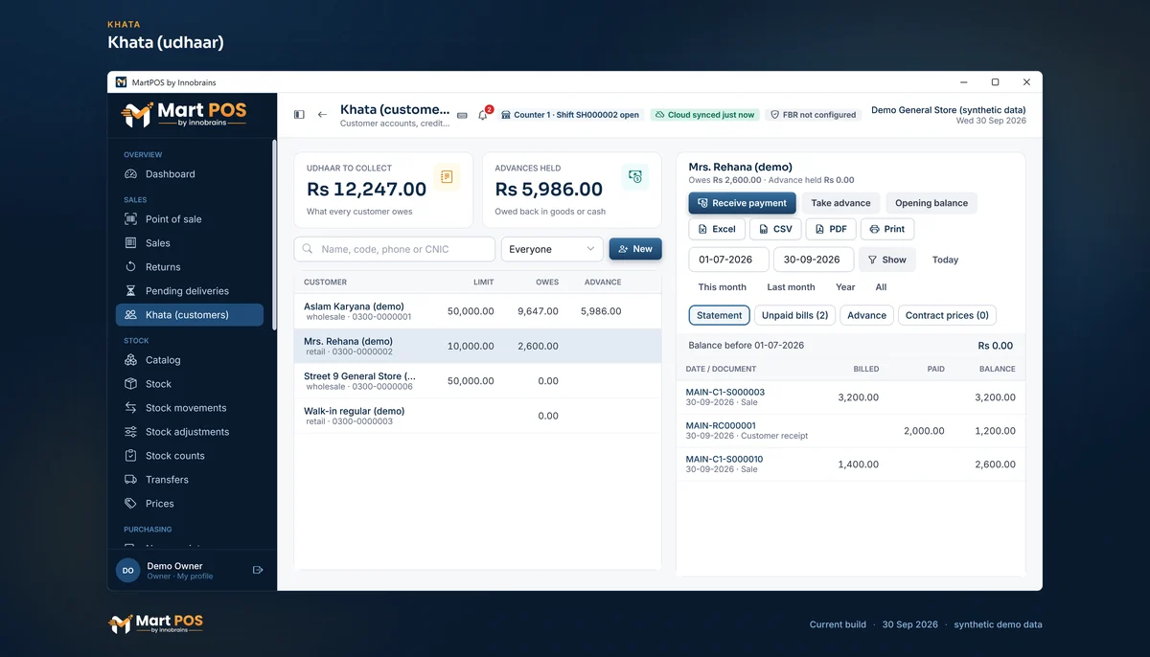This screenshot has height=657, width=1150.
Task: Click the Cloud synced just now badge
Action: click(x=704, y=115)
